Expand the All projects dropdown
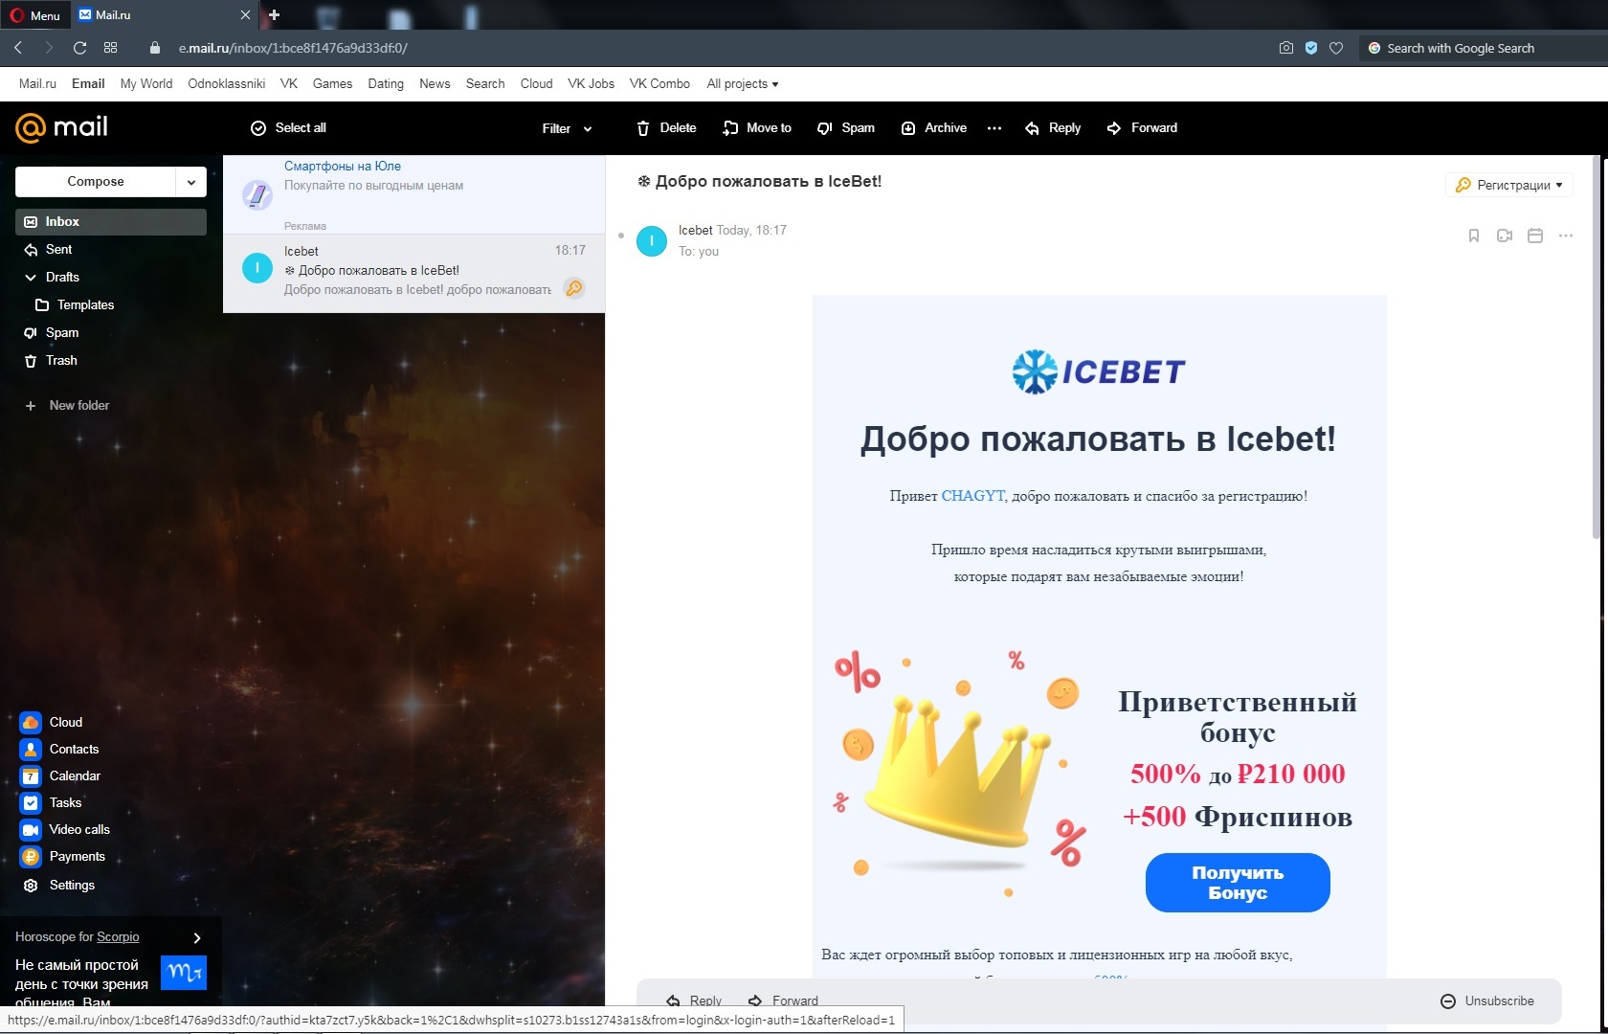This screenshot has height=1034, width=1608. coord(743,84)
